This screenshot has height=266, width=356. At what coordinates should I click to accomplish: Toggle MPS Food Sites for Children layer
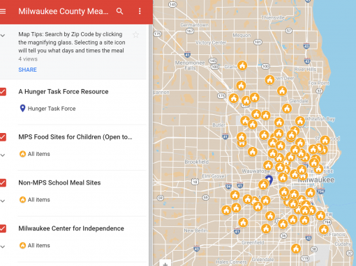[x=3, y=137]
